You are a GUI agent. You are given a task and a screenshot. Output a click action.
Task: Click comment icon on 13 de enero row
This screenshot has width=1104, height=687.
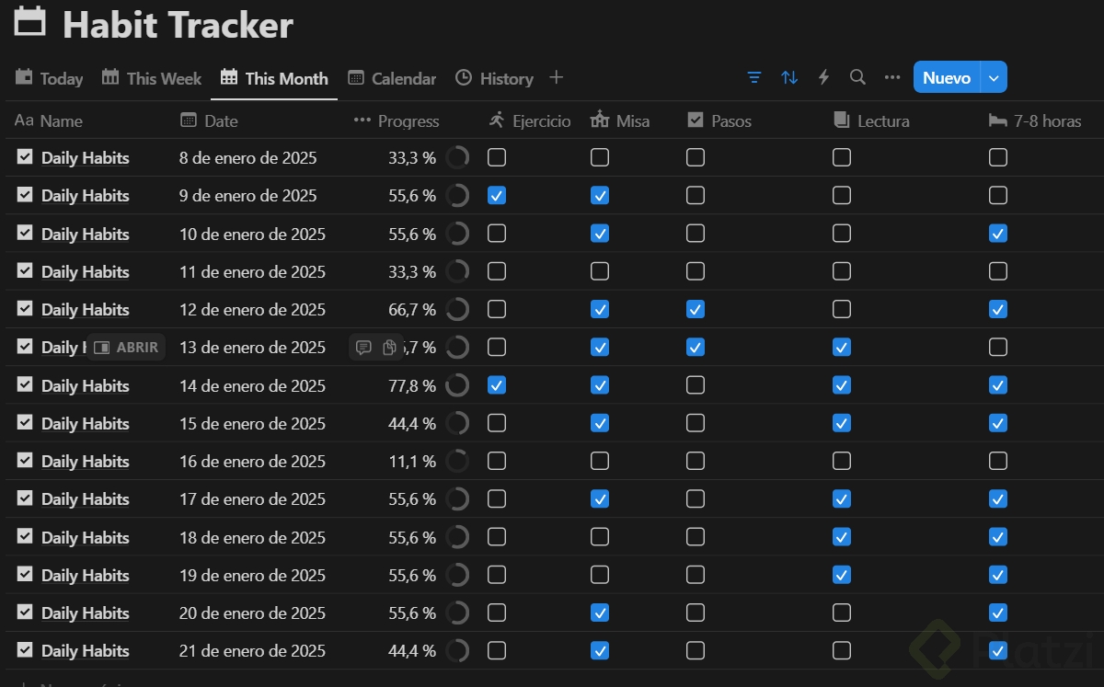[x=363, y=348]
